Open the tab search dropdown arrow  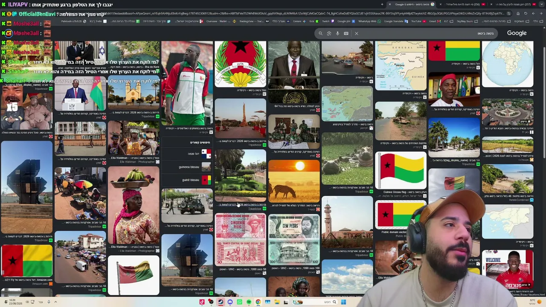pyautogui.click(x=541, y=4)
